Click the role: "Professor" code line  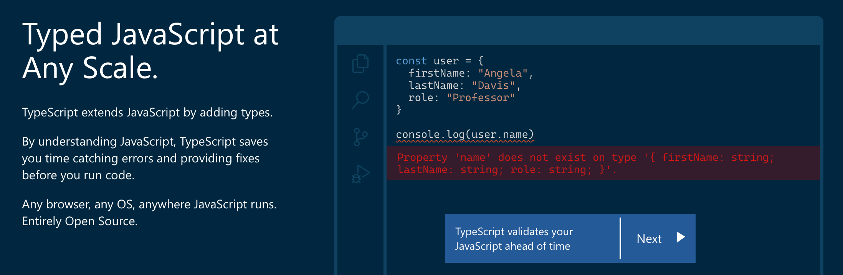point(461,98)
